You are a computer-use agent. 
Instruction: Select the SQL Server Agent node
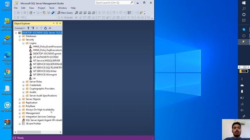pos(44,120)
